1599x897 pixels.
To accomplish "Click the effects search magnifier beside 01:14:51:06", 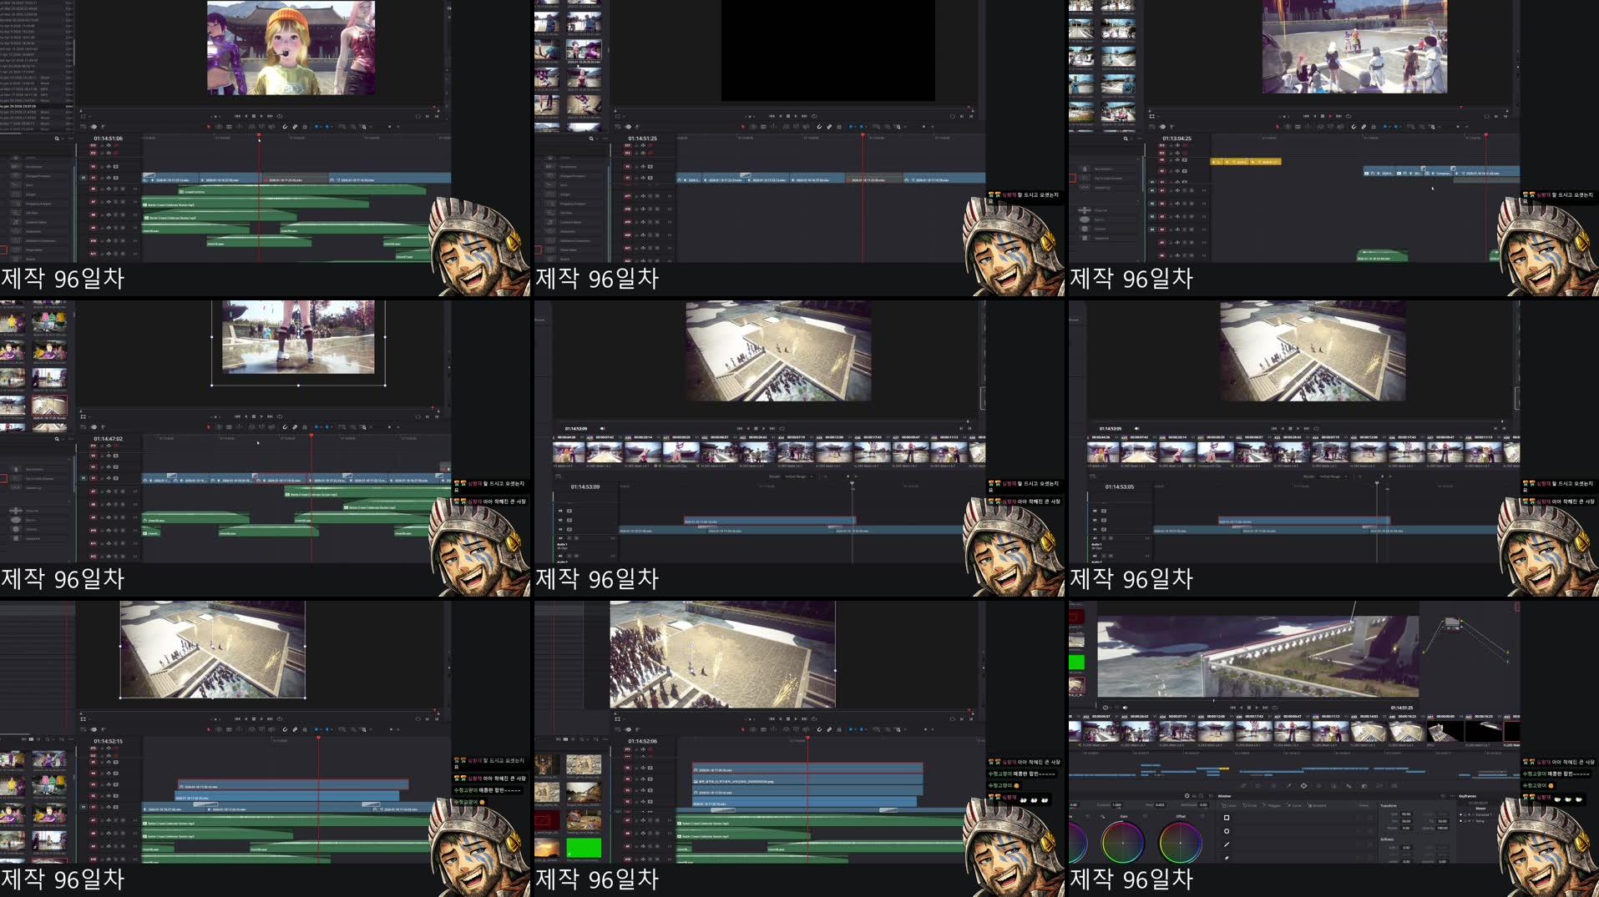I will (57, 139).
